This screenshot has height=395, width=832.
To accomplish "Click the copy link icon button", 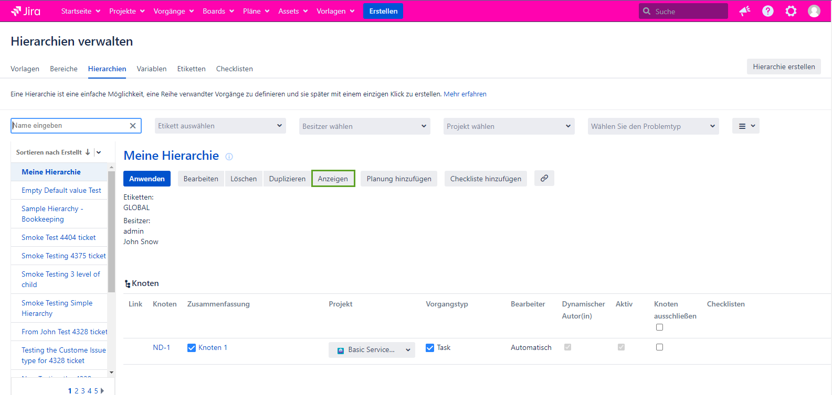I will [x=544, y=179].
